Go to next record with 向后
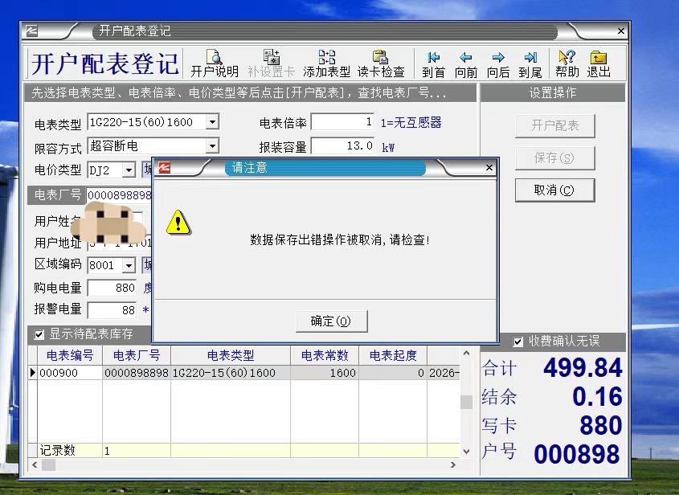Image resolution: width=679 pixels, height=495 pixels. tap(498, 63)
